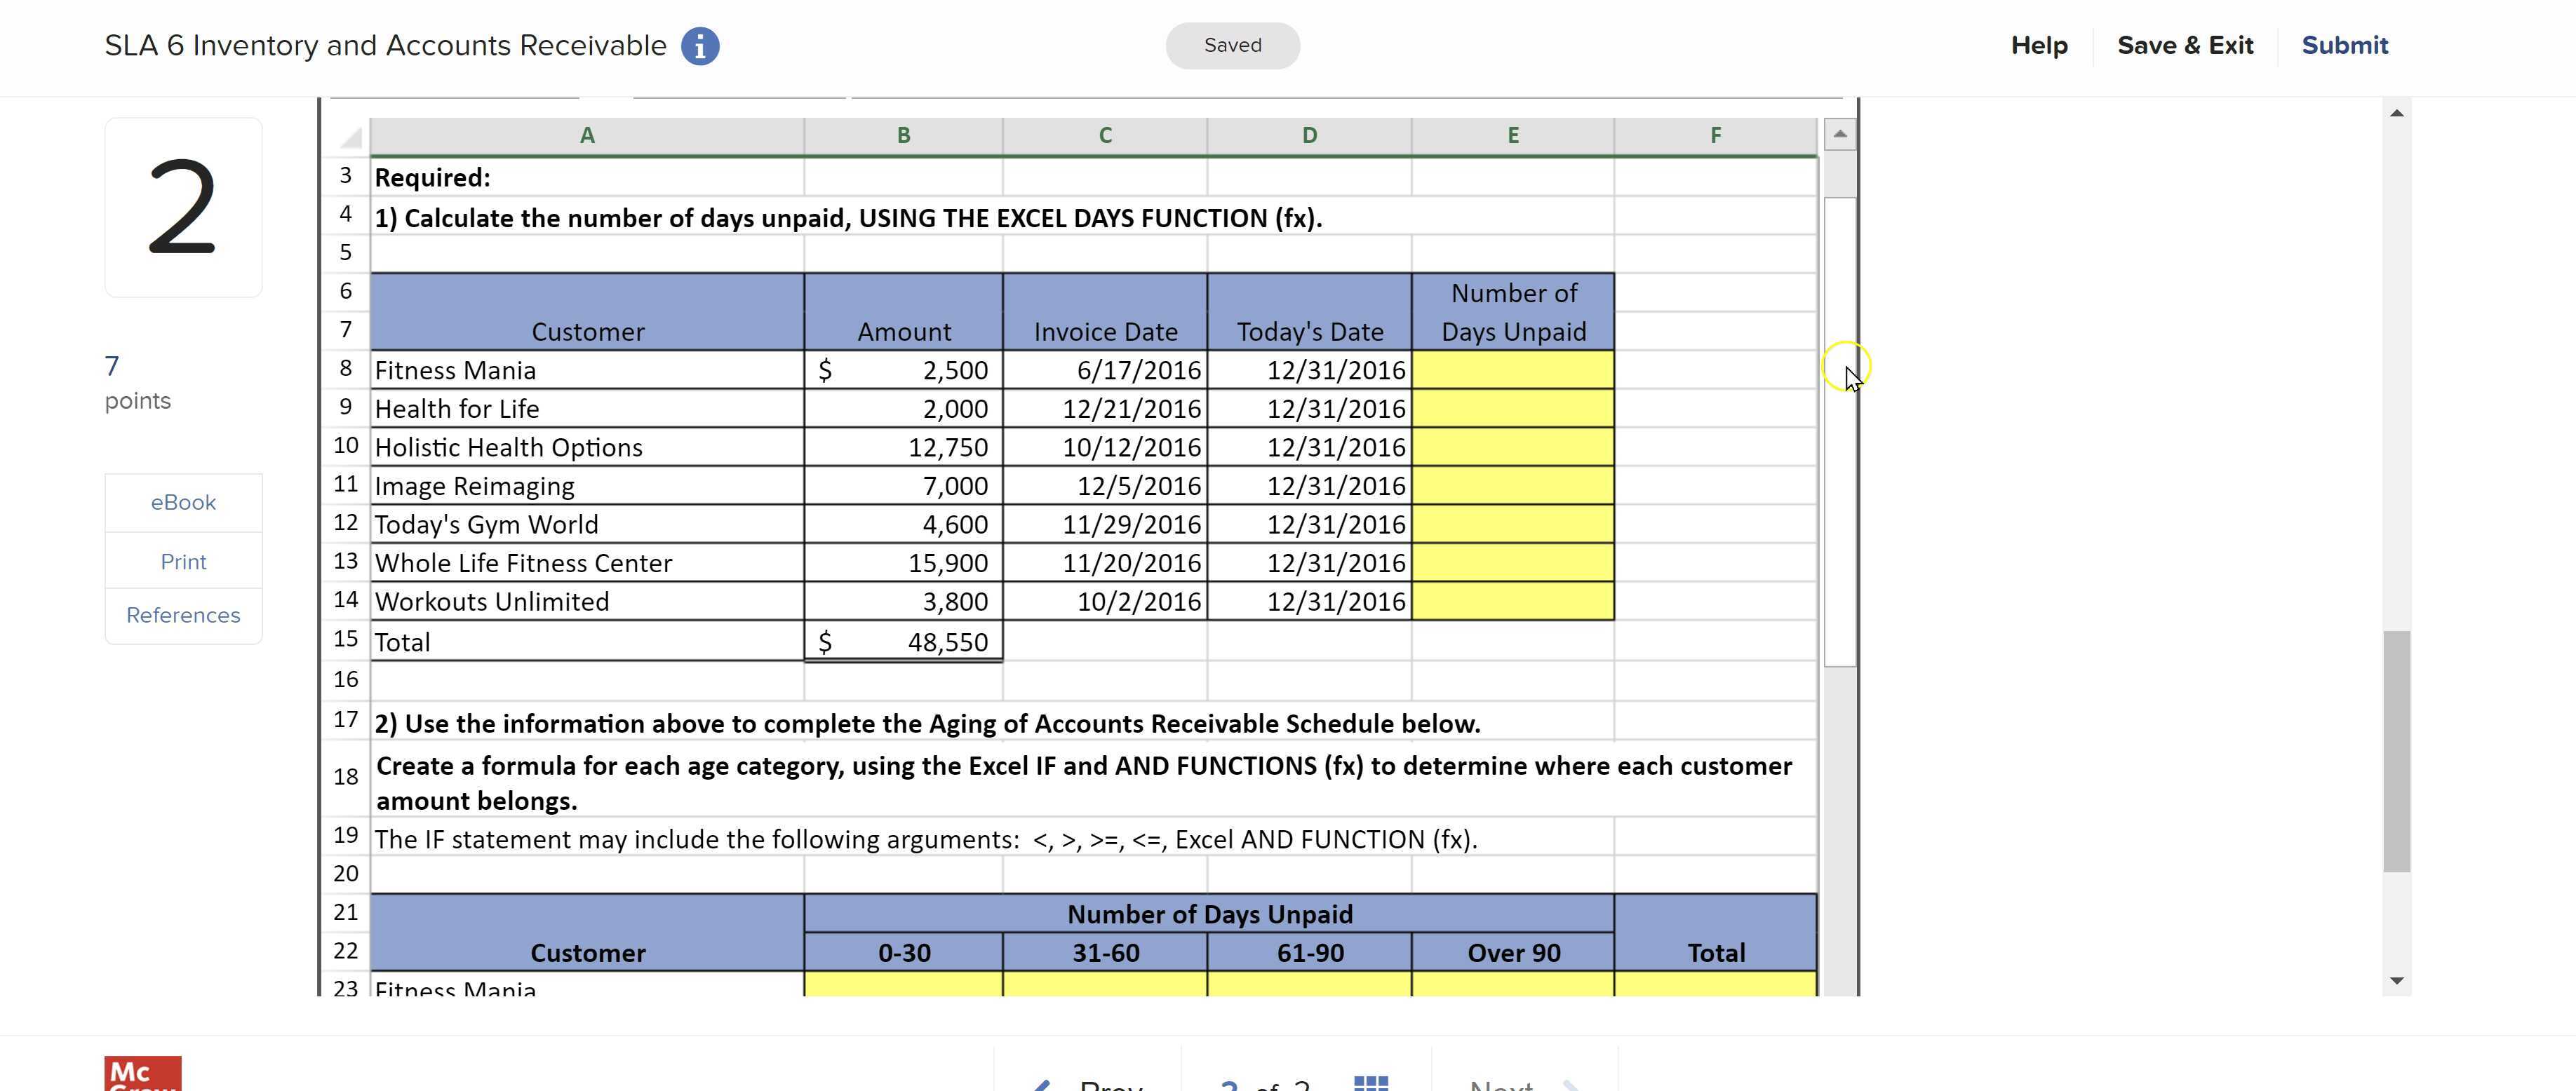Image resolution: width=2576 pixels, height=1091 pixels.
Task: Open the Help page
Action: (x=2039, y=45)
